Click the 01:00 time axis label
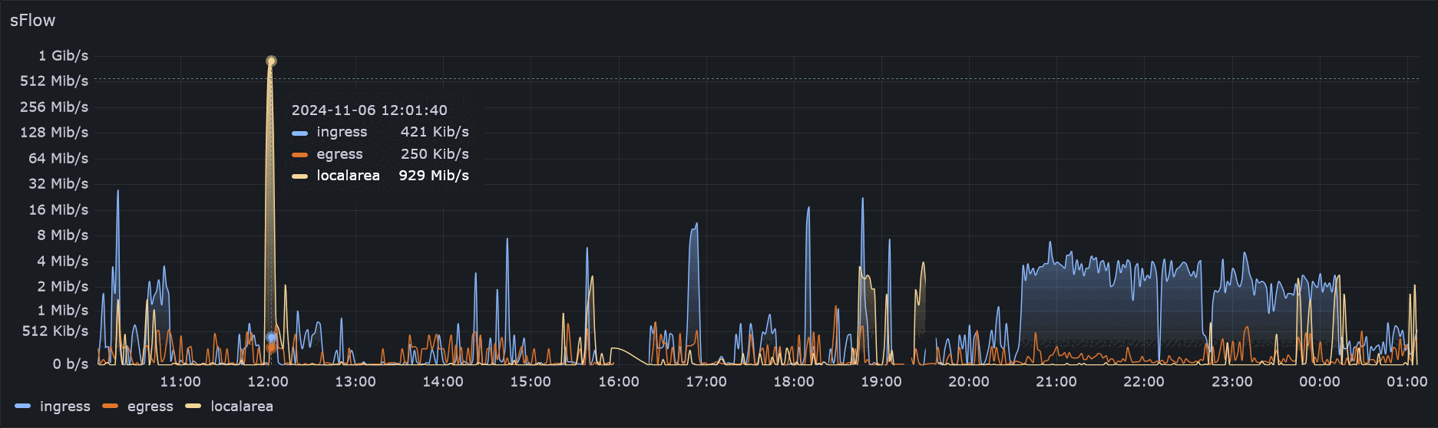The image size is (1438, 428). [x=1407, y=382]
